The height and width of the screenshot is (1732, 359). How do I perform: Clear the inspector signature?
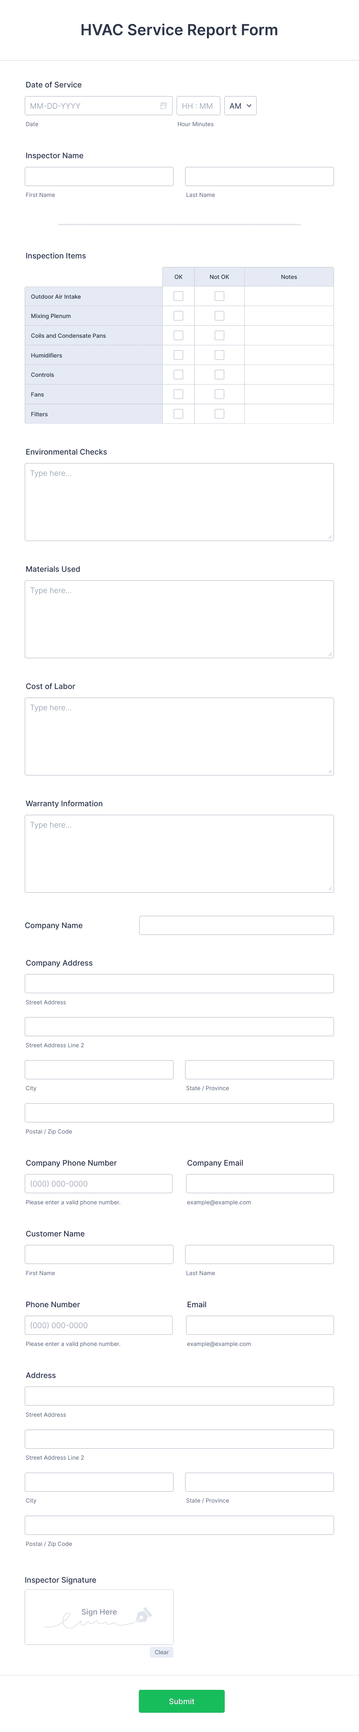point(162,1652)
